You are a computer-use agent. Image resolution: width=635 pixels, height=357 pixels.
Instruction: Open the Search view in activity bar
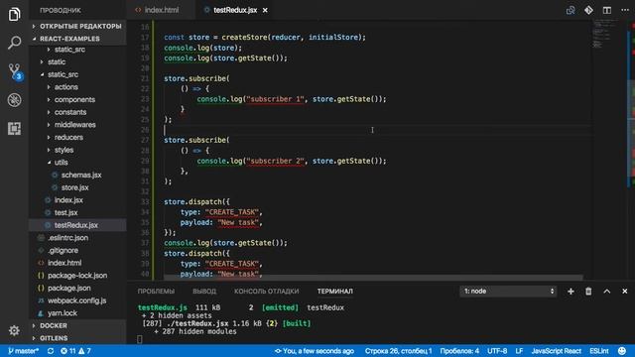click(x=14, y=43)
